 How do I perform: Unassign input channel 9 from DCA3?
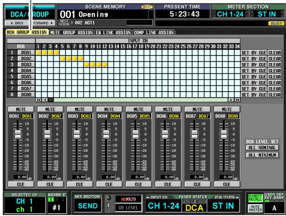click(87, 65)
